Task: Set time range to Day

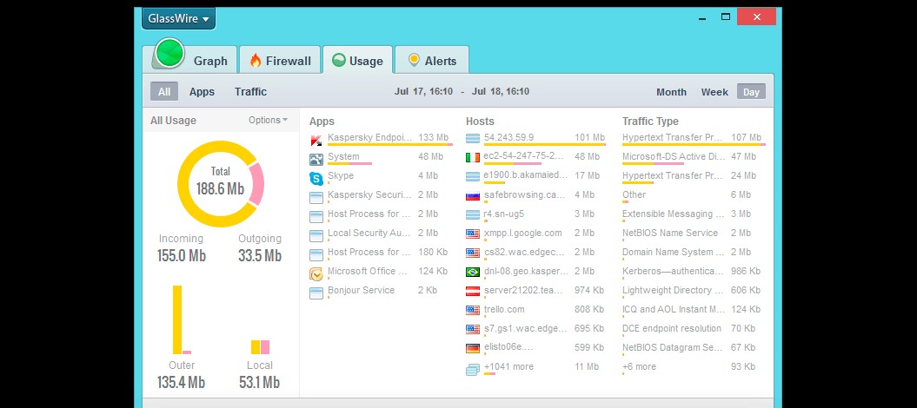Action: coord(751,92)
